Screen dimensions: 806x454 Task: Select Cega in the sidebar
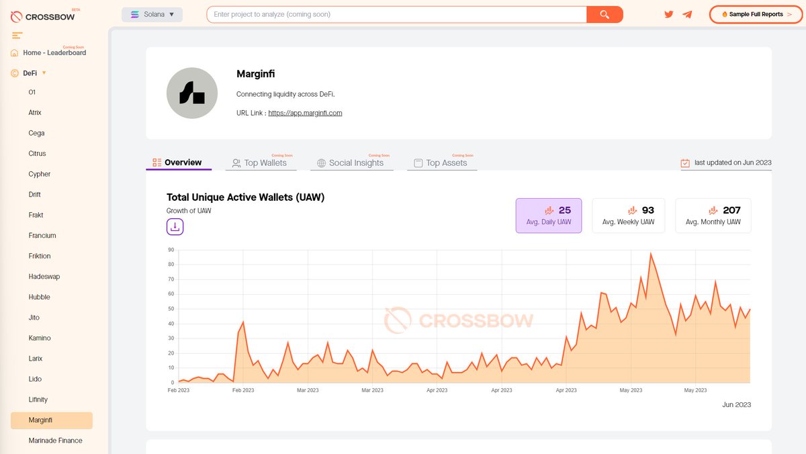click(x=36, y=133)
